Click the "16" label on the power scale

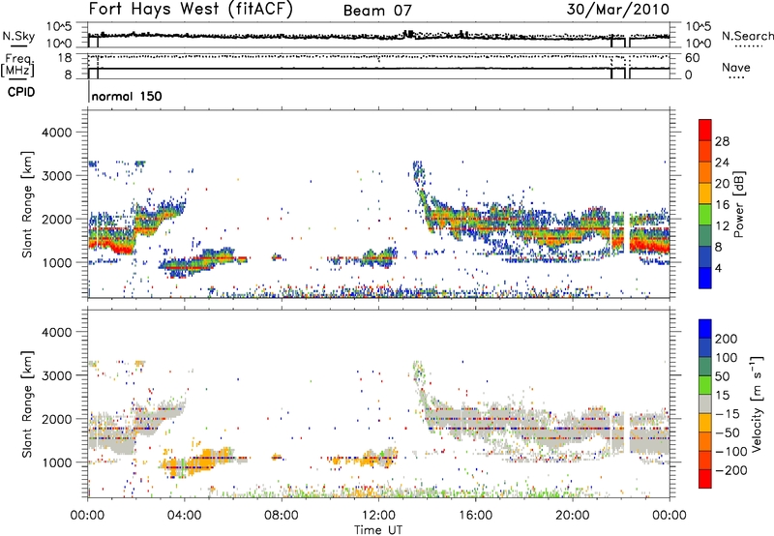722,205
